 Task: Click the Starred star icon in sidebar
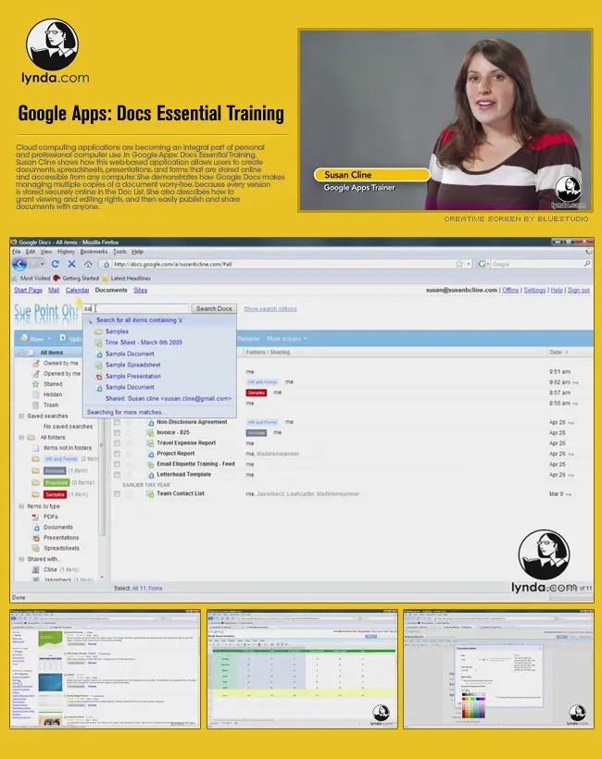coord(36,384)
